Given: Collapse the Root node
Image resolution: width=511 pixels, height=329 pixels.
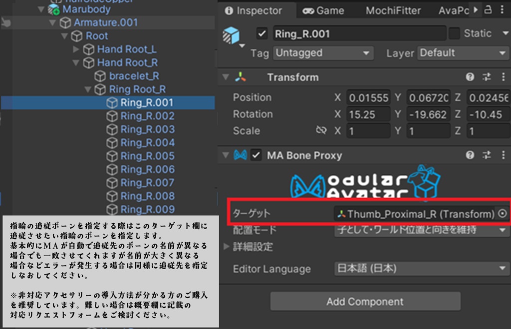Looking at the screenshot, I should click(x=64, y=36).
